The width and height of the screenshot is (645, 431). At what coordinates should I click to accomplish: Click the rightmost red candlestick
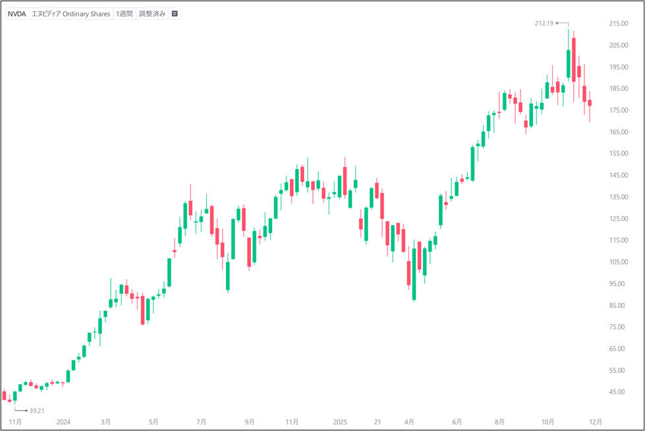(590, 102)
